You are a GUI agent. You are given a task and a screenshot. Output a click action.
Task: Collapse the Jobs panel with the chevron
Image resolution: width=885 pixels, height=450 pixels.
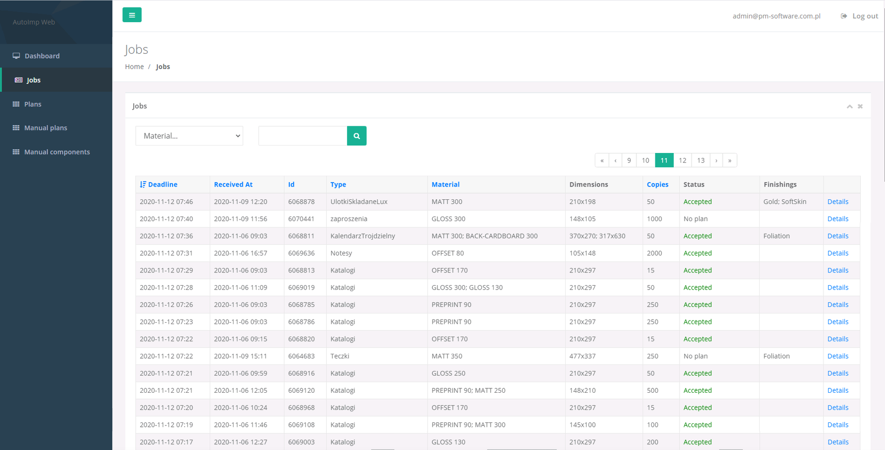click(849, 107)
